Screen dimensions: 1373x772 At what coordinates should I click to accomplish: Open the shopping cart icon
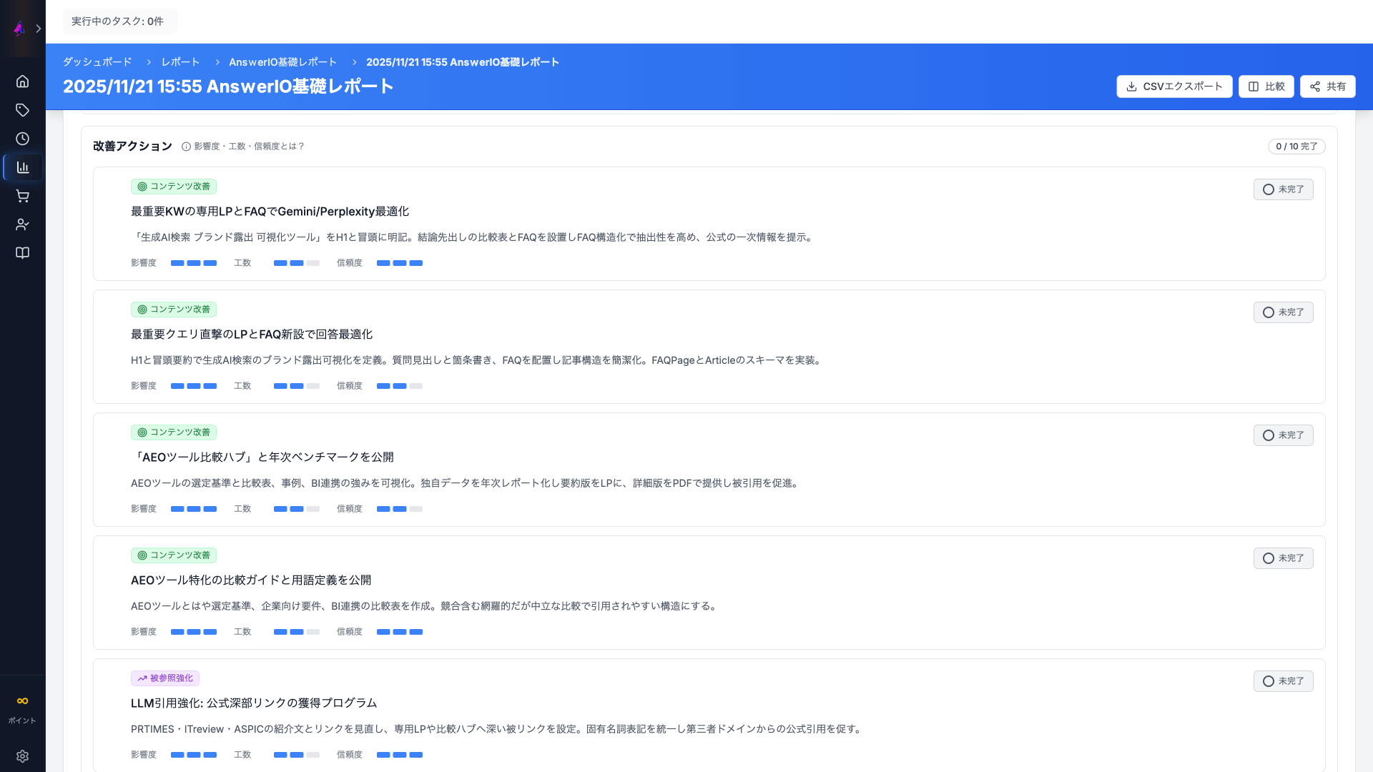point(22,196)
